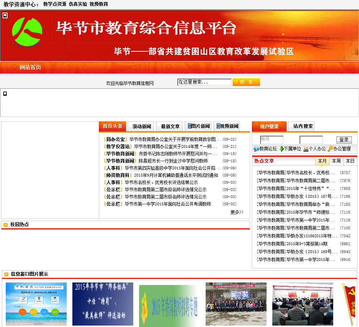This screenshot has width=359, height=327.
Task: Focus the 在这里搜索 search field
Action: pyautogui.click(x=204, y=82)
